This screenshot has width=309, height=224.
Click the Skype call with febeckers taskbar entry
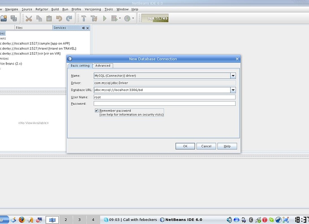pos(130,220)
